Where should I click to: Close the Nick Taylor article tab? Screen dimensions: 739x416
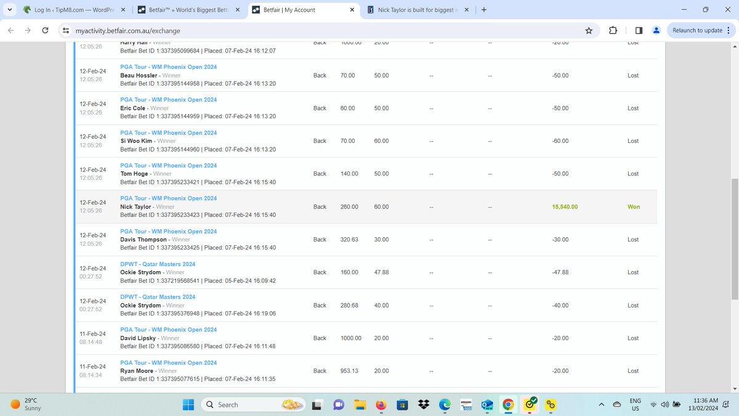(466, 10)
